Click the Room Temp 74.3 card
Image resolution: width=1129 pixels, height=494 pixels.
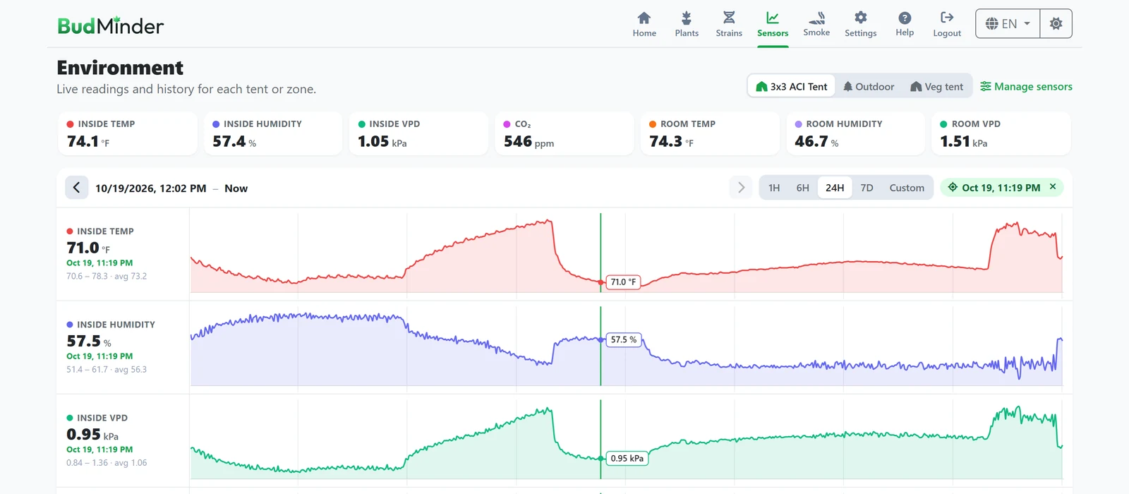click(710, 133)
